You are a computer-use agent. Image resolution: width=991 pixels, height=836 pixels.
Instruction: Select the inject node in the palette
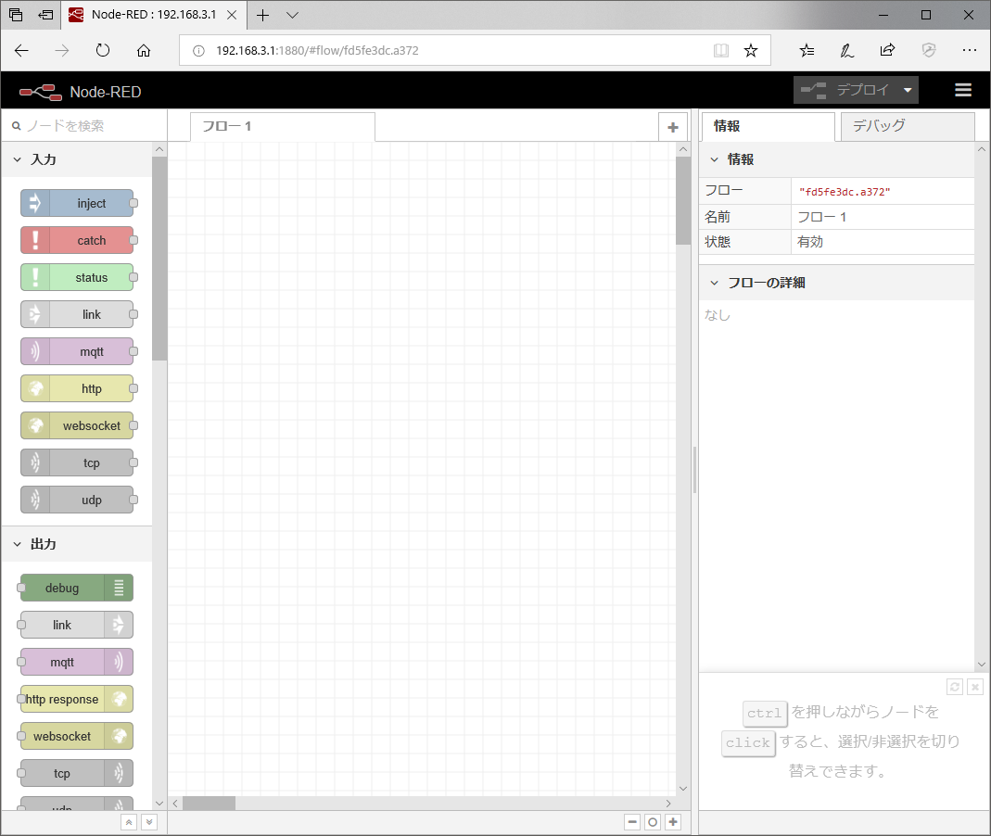77,204
